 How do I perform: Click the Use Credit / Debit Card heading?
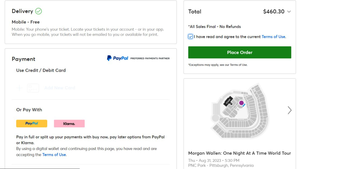pyautogui.click(x=41, y=70)
